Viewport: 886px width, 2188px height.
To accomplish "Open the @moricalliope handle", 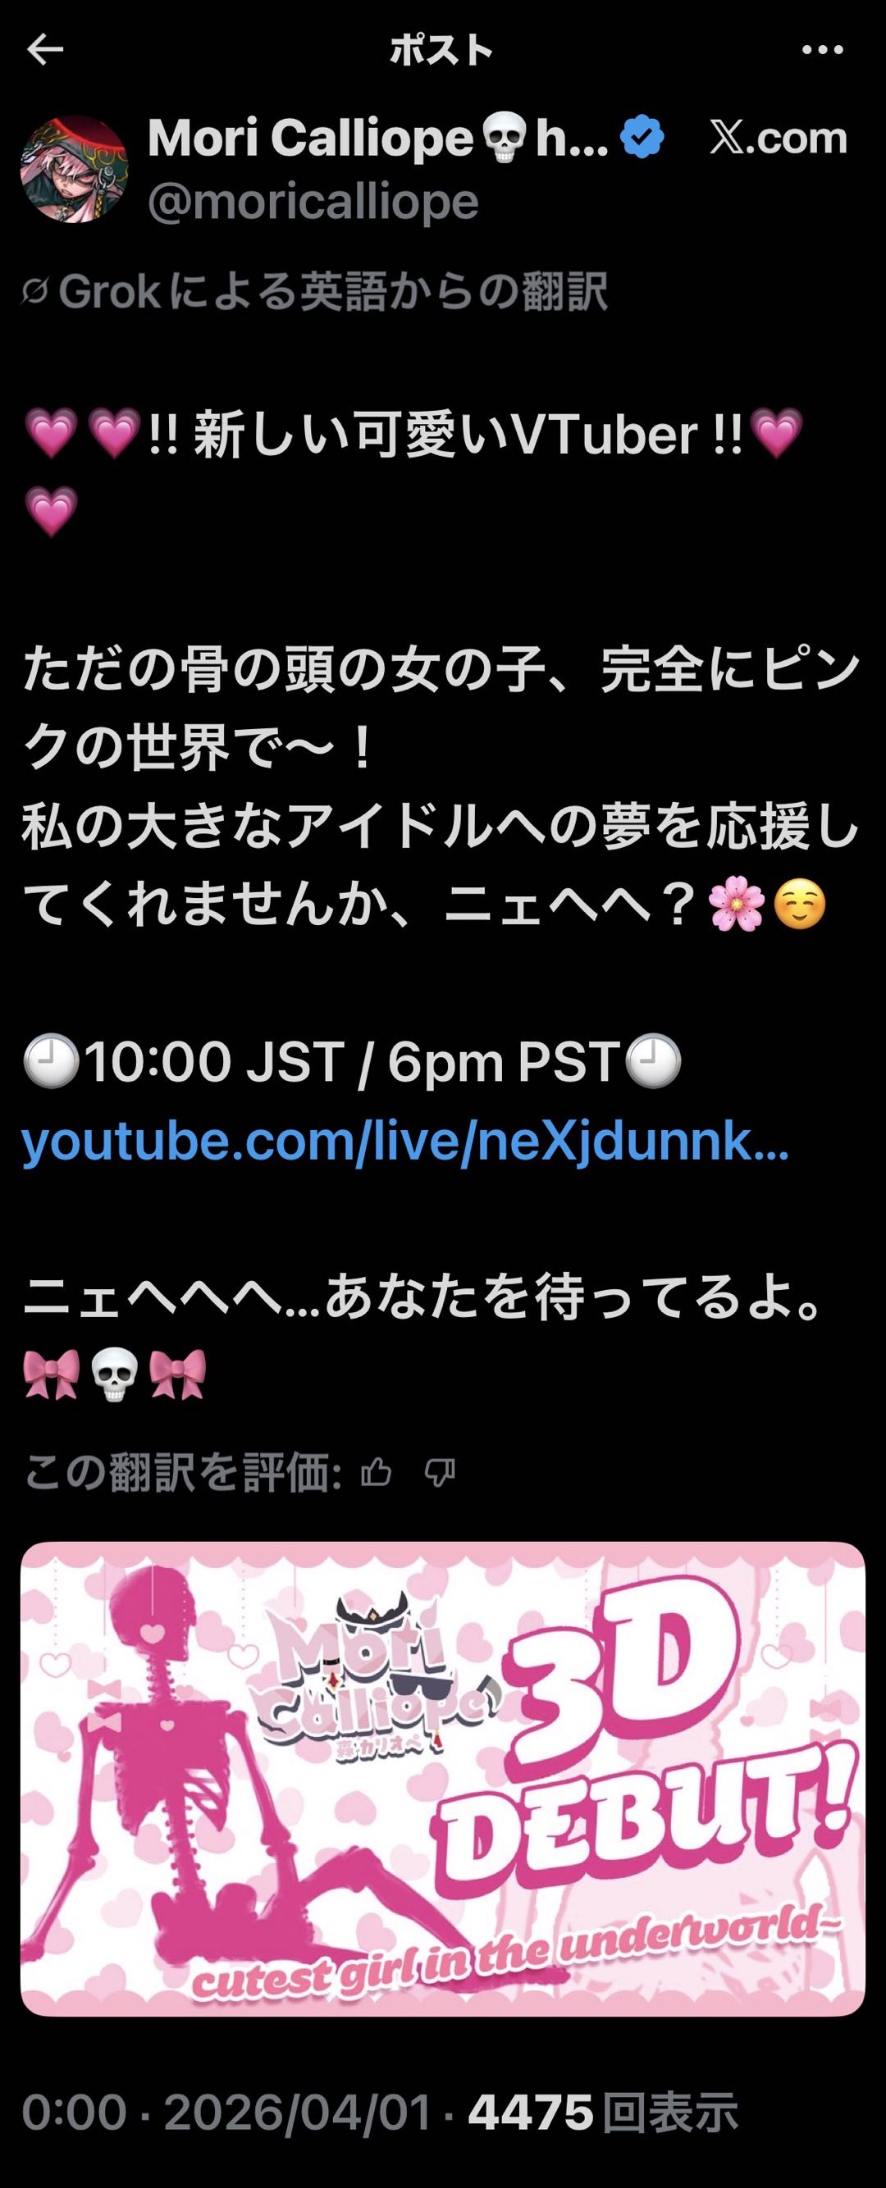I will [313, 202].
